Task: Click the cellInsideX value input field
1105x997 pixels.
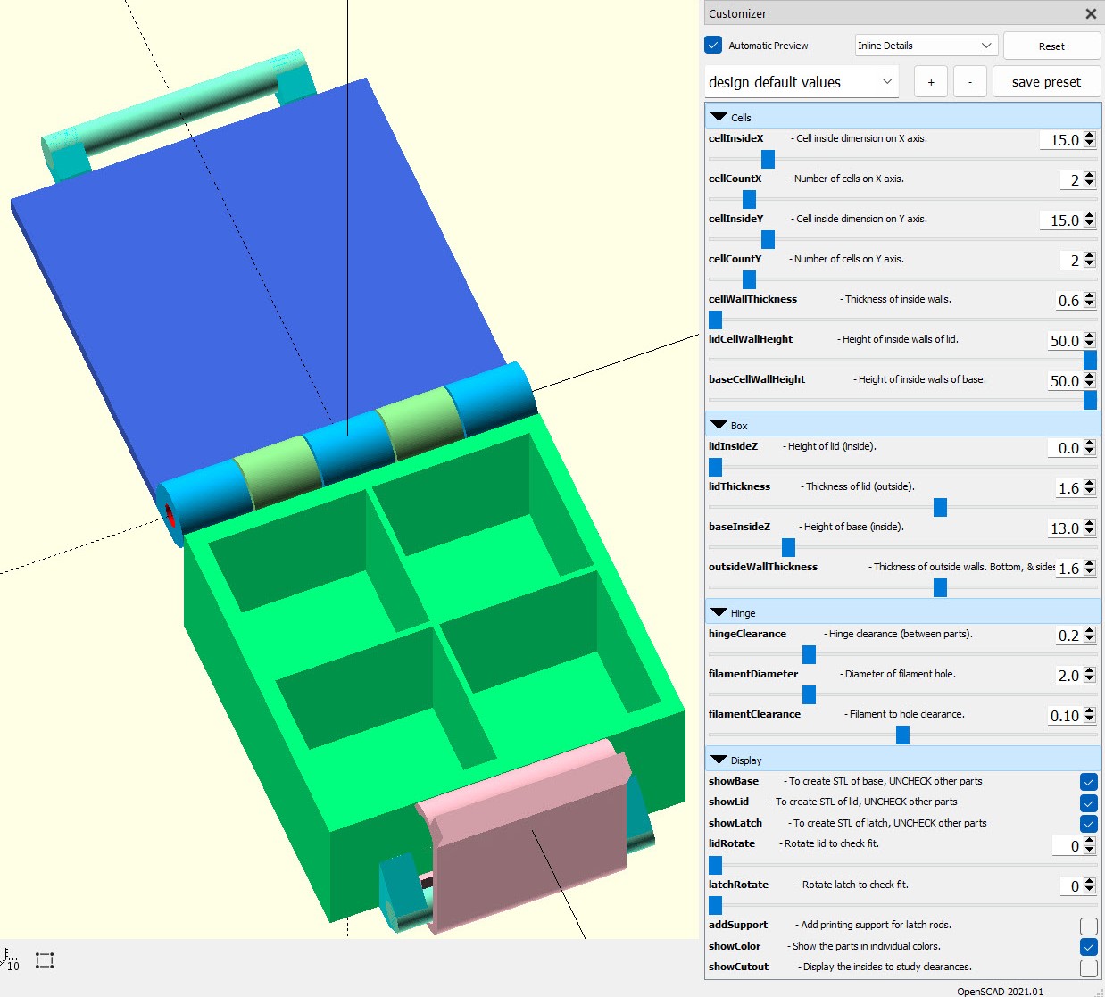Action: 1062,140
